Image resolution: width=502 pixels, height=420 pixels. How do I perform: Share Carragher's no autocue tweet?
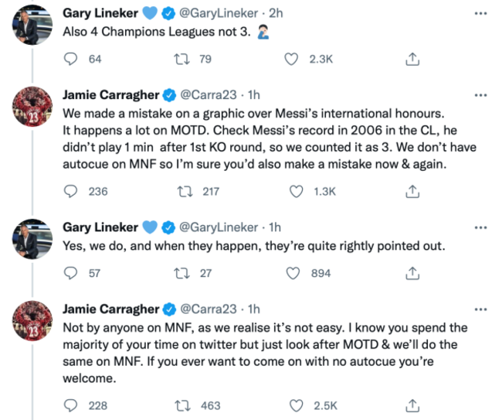(413, 405)
